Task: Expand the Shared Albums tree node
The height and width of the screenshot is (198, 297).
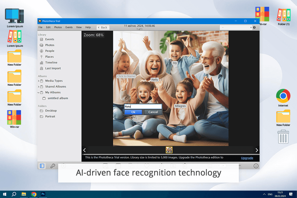Action: point(38,87)
